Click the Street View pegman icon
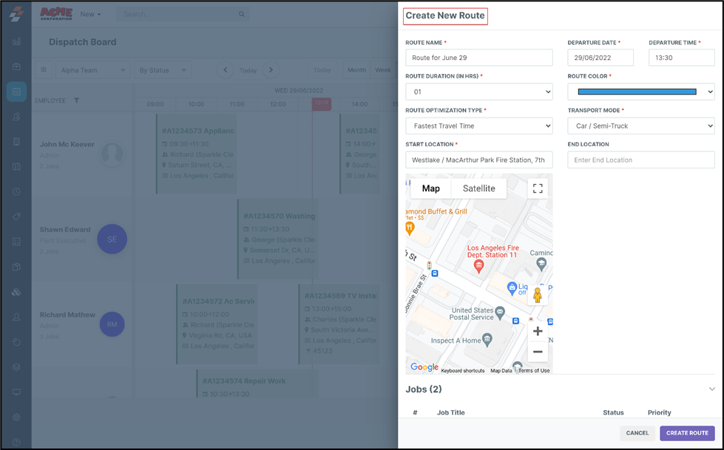This screenshot has height=450, width=724. pos(538,296)
